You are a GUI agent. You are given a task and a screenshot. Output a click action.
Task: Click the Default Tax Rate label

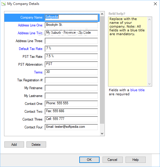(x=31, y=49)
